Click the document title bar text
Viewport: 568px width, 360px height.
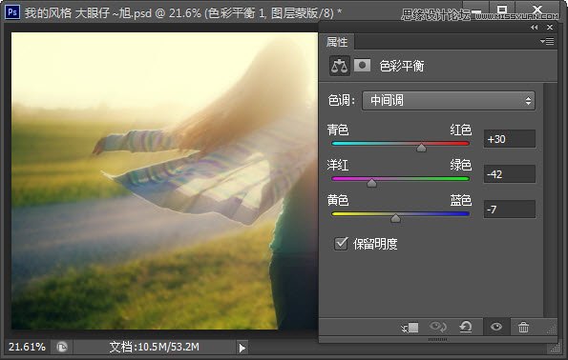pos(183,13)
